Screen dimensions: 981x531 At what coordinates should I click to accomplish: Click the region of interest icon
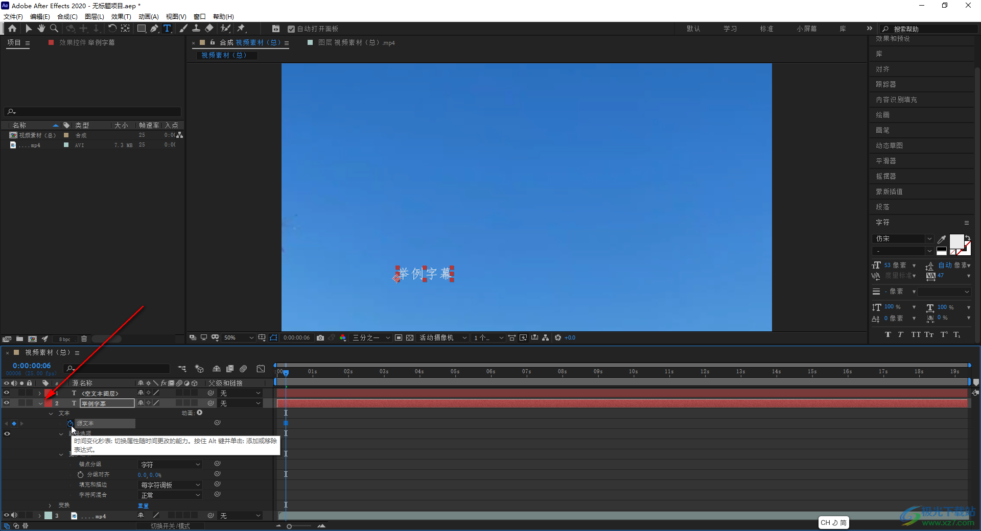[399, 337]
